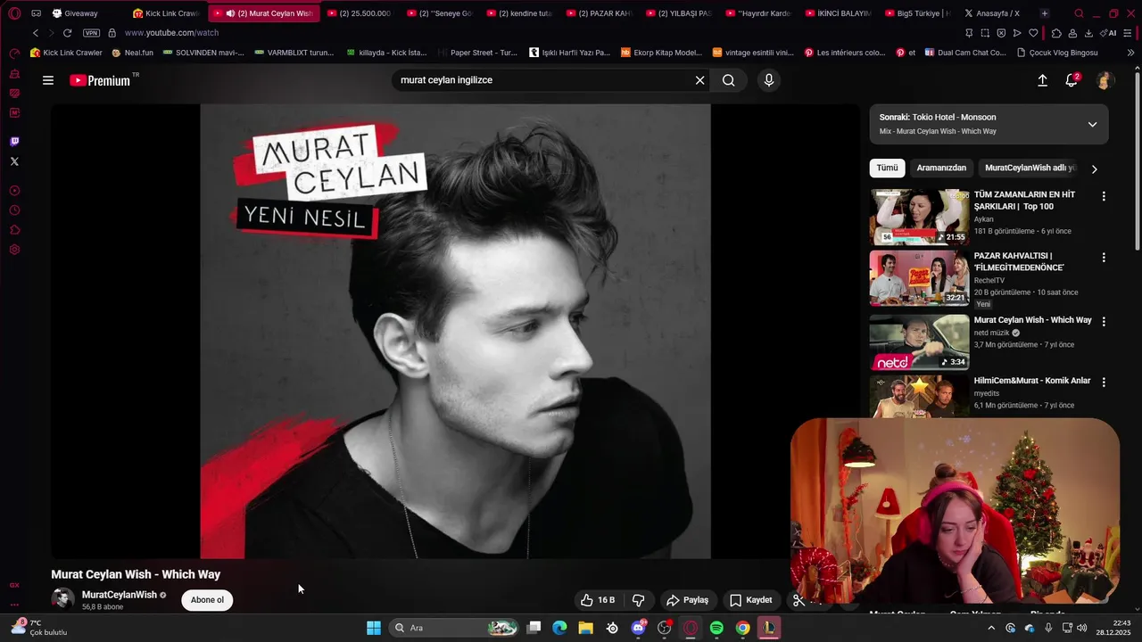Expand the Sonraki mix playlist chevron
Screen dimensions: 1142x642
1092,124
